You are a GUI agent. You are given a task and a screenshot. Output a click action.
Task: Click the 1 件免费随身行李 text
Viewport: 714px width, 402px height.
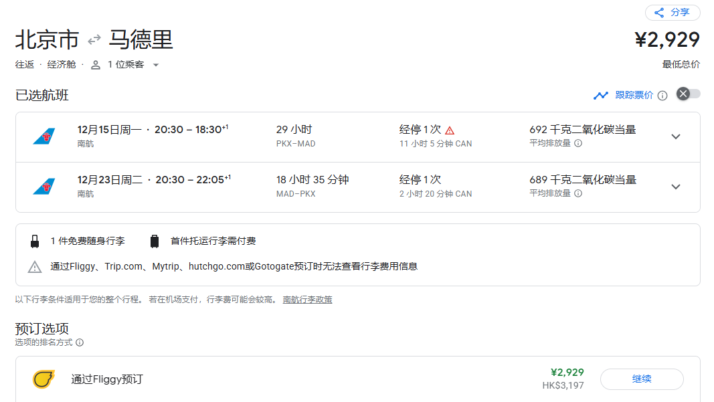pyautogui.click(x=88, y=241)
